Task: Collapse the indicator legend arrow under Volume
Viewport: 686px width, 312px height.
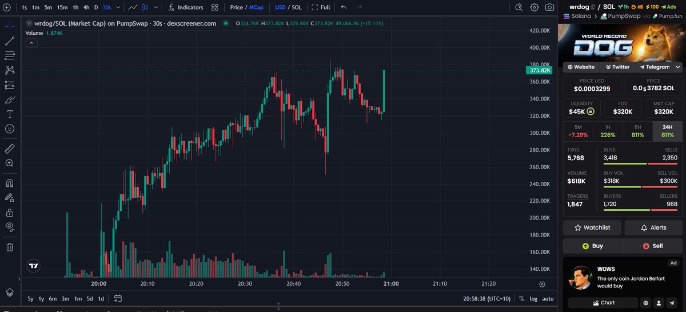Action: 31,42
